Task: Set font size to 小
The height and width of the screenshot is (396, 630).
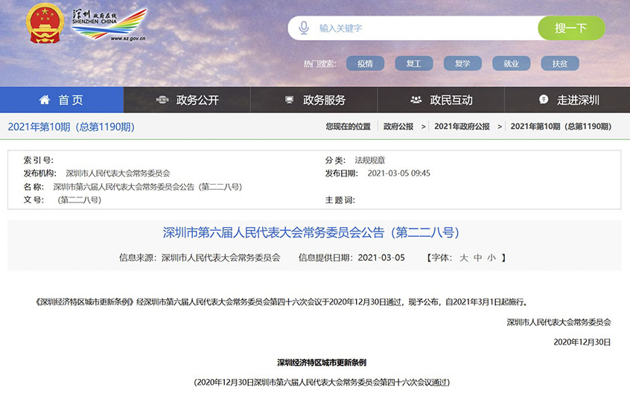Action: tap(491, 258)
